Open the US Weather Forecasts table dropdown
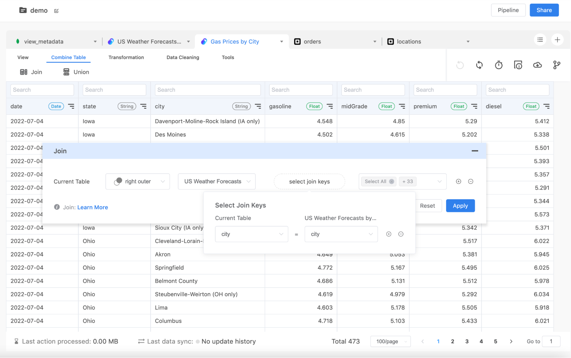The height and width of the screenshot is (358, 571). (x=217, y=182)
